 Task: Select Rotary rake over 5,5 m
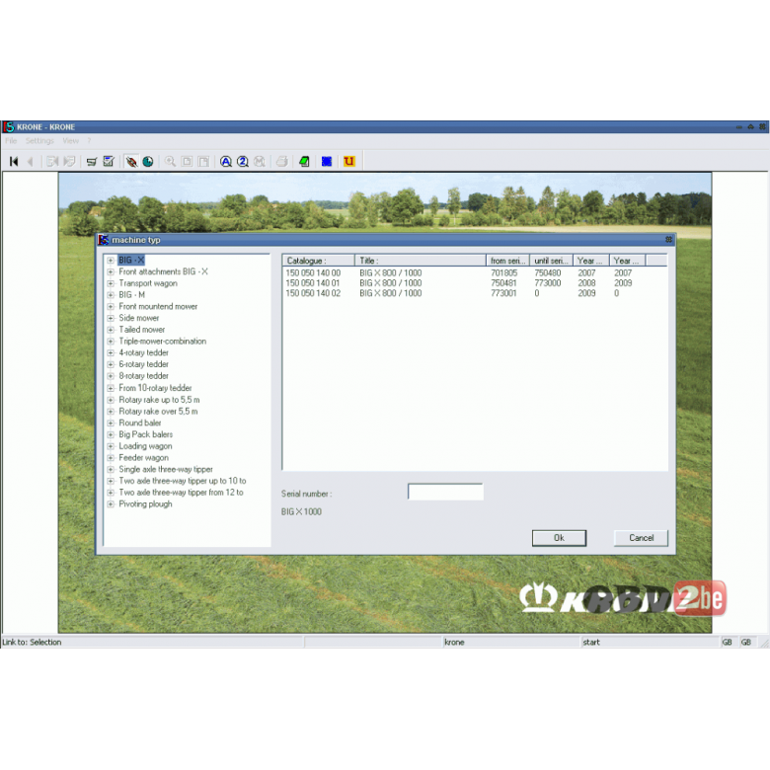tap(158, 412)
